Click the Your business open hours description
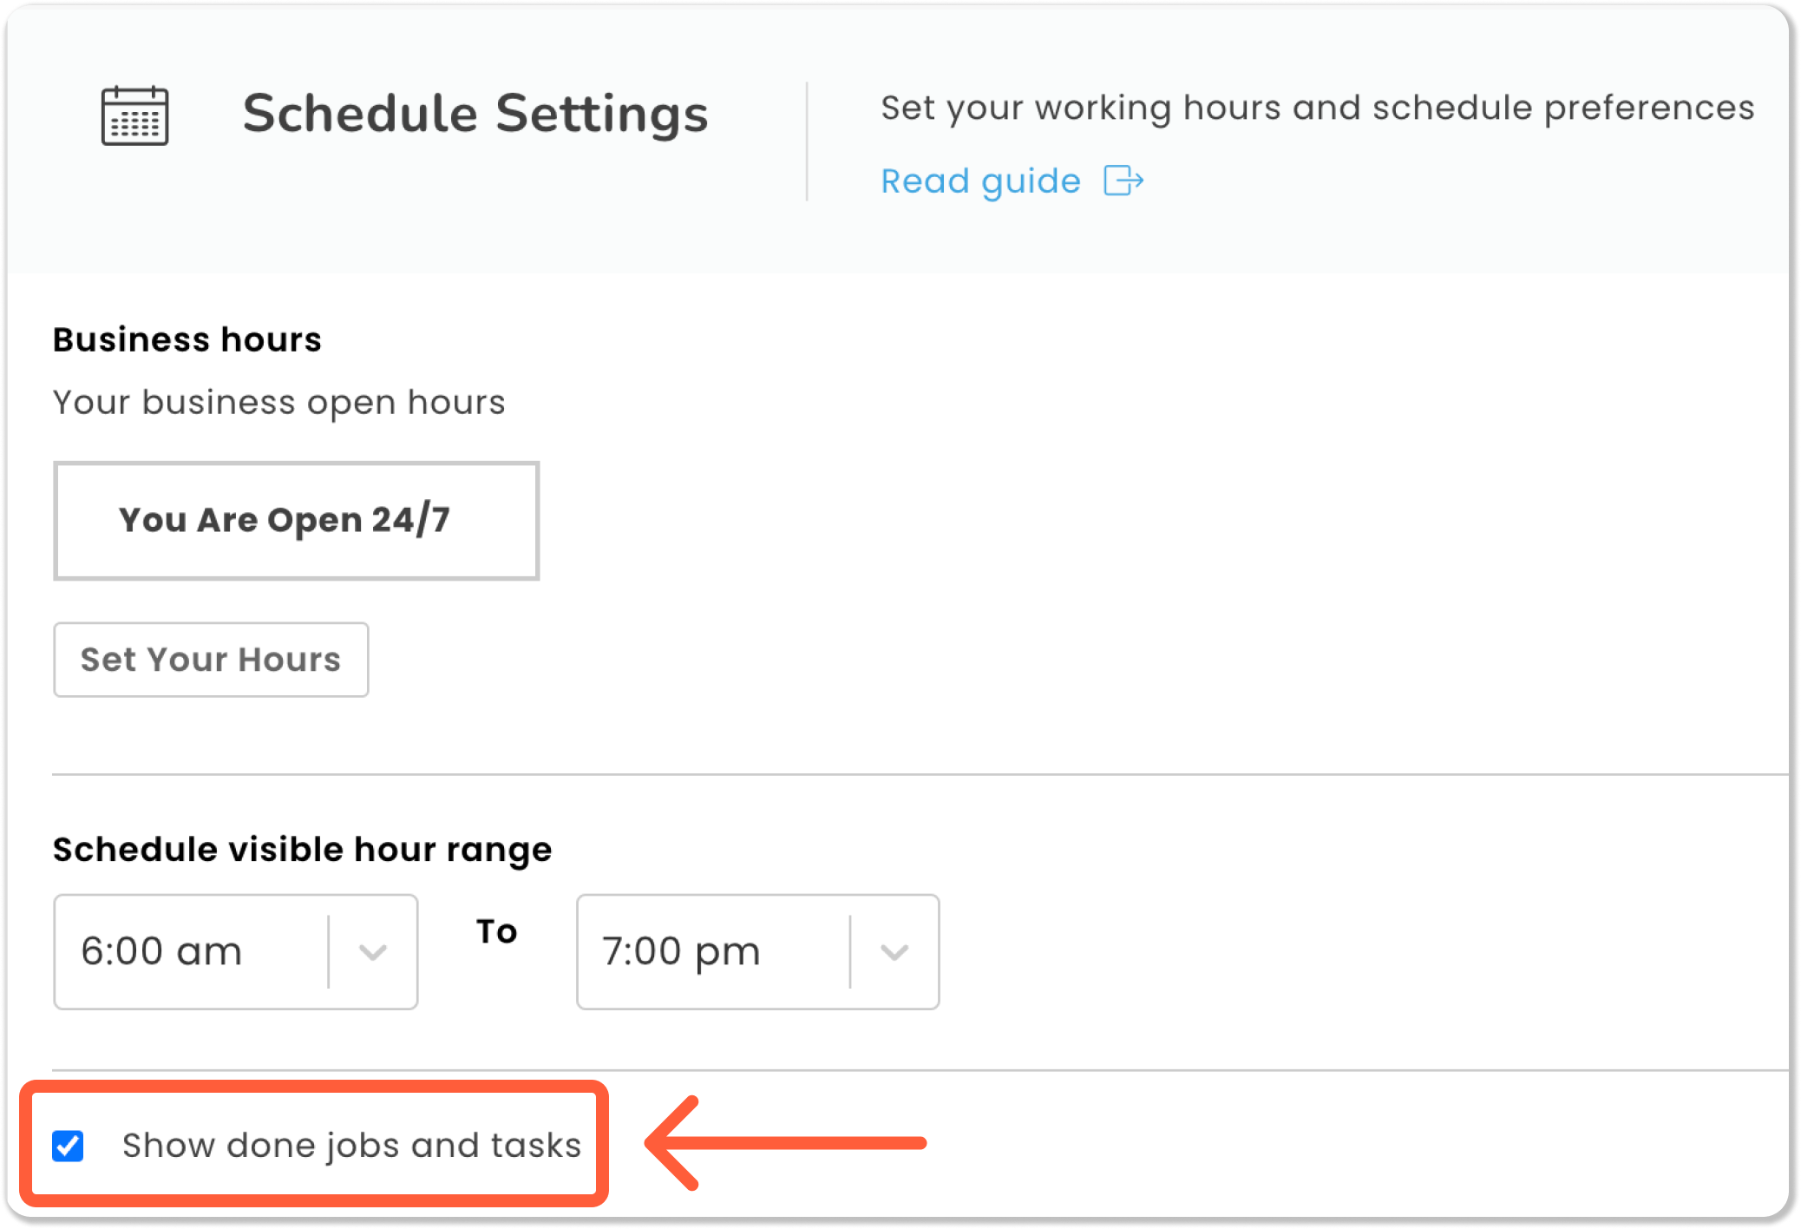Image resolution: width=1801 pixels, height=1229 pixels. pos(278,403)
